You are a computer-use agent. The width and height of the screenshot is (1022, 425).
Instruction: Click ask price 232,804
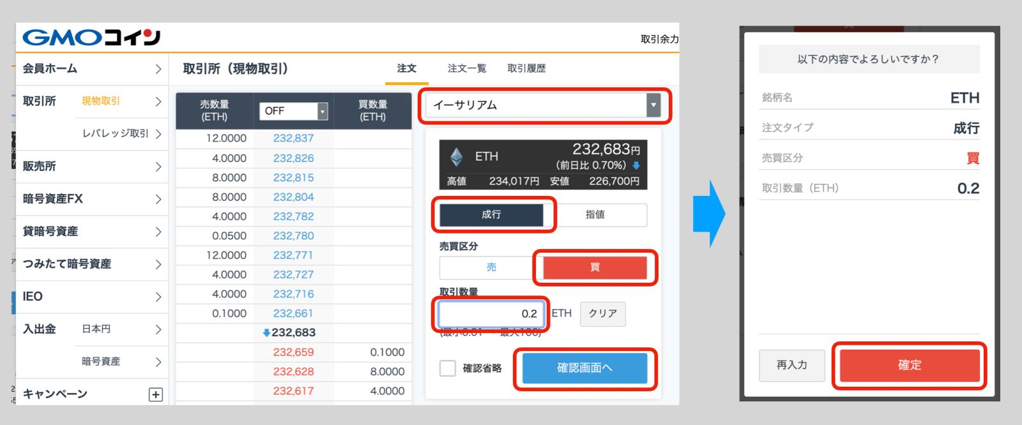pyautogui.click(x=293, y=197)
